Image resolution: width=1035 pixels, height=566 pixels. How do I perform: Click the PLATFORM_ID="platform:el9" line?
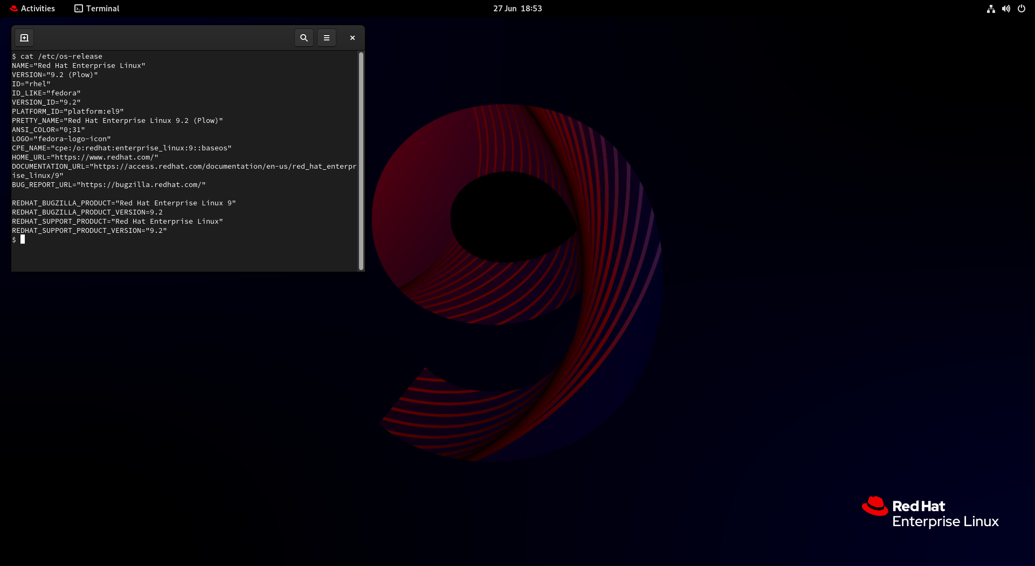click(68, 111)
